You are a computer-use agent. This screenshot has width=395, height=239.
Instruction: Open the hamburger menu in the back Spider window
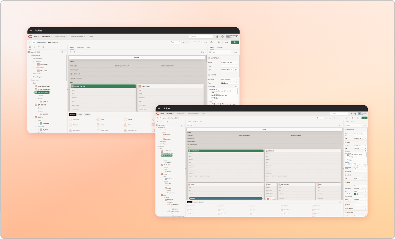[31, 30]
